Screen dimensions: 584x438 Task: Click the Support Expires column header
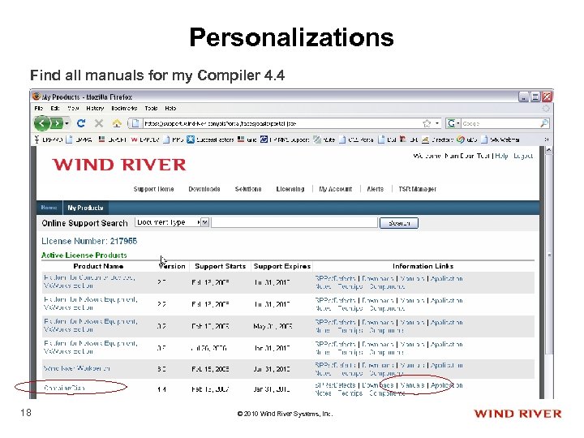[282, 266]
